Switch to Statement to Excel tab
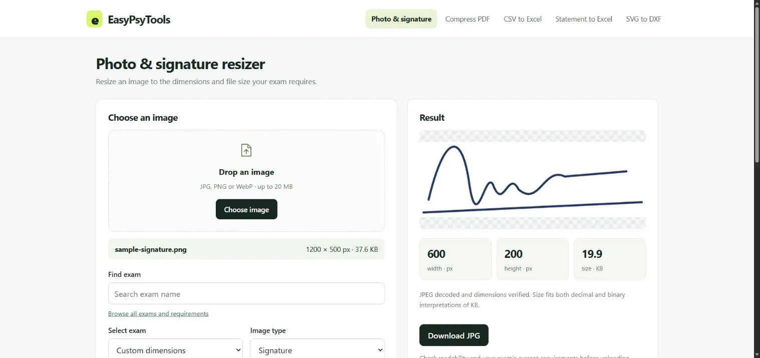Screen dimensions: 760x358 tap(584, 19)
